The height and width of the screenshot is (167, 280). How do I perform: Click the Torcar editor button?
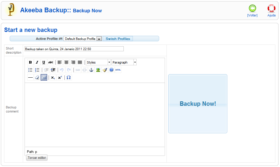(x=37, y=158)
